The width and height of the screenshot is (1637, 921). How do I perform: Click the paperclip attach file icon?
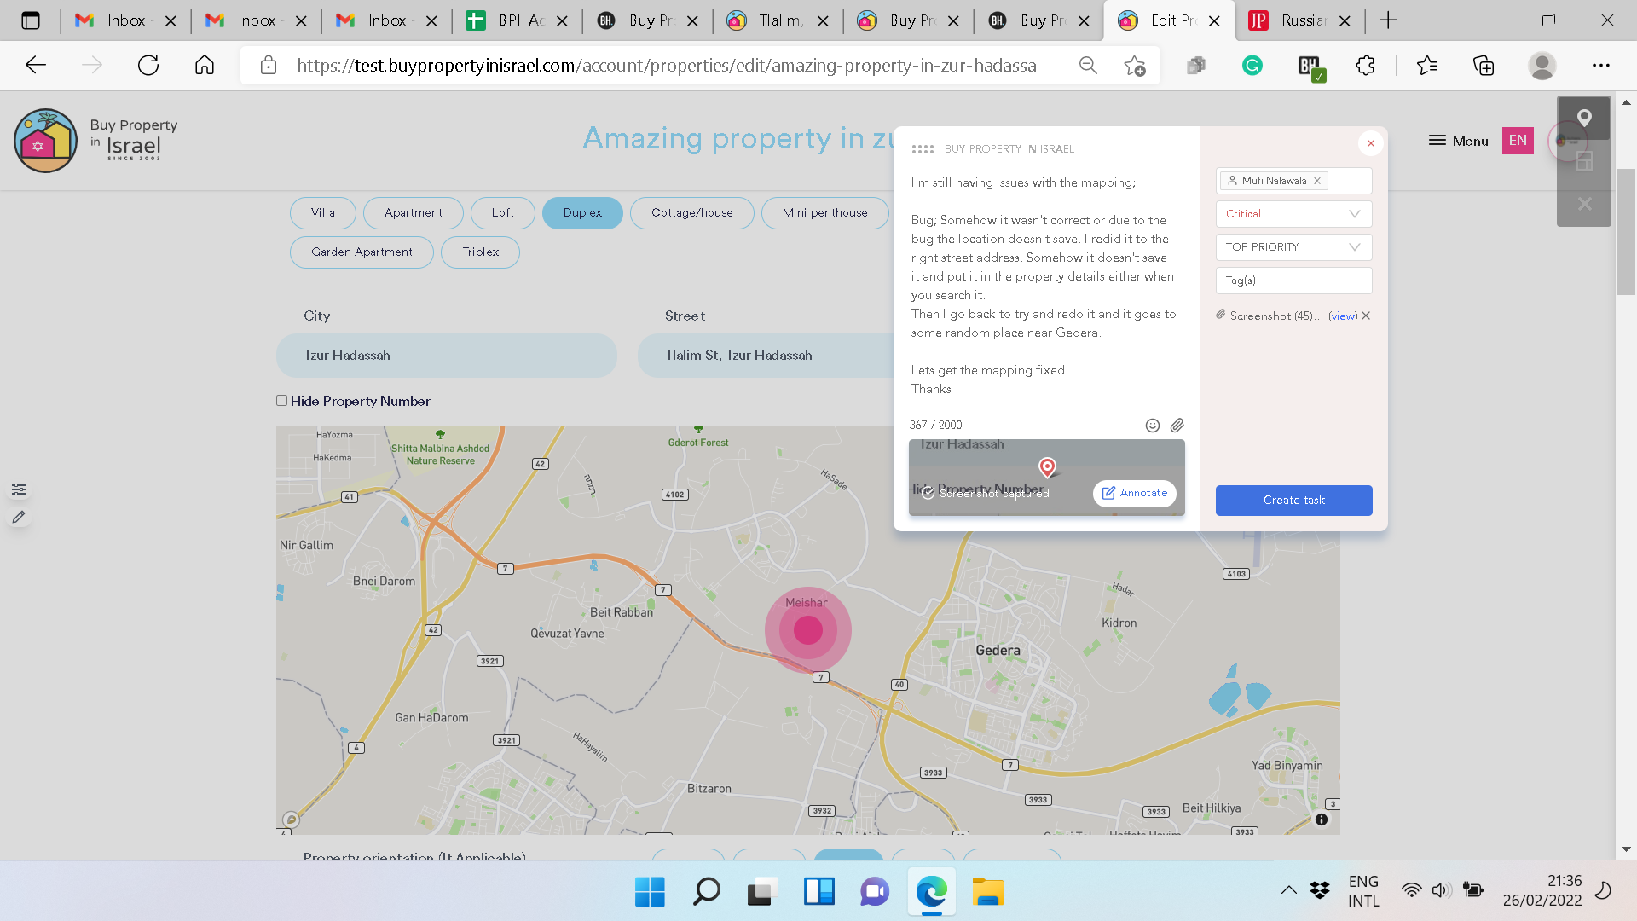tap(1177, 426)
